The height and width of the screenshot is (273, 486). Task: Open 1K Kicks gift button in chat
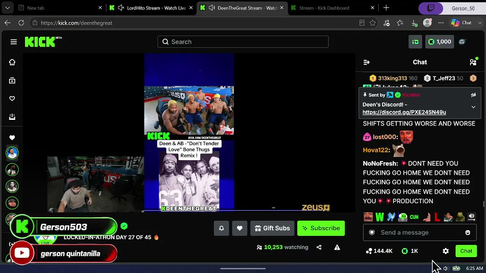410,251
